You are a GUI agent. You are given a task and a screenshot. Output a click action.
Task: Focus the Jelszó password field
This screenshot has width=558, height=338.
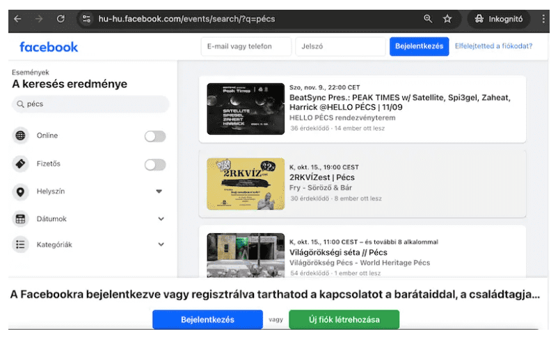340,47
